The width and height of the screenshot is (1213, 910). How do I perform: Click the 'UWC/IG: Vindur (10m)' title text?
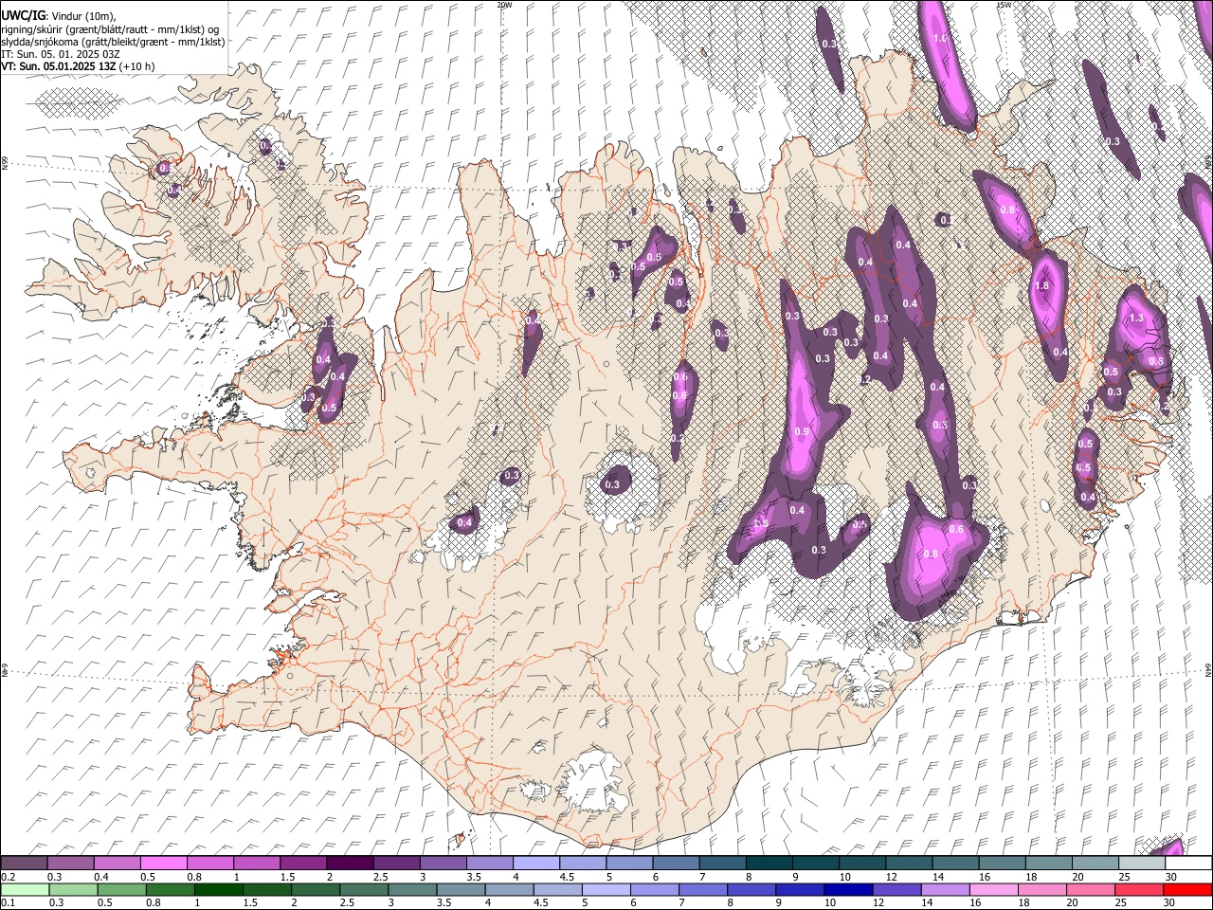(58, 16)
